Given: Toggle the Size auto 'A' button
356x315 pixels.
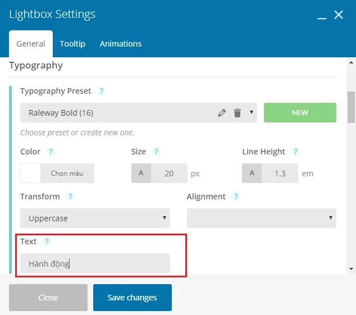Looking at the screenshot, I should [141, 174].
